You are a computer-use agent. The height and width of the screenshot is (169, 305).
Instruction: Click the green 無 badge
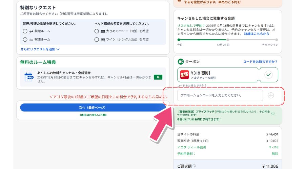tap(158, 77)
